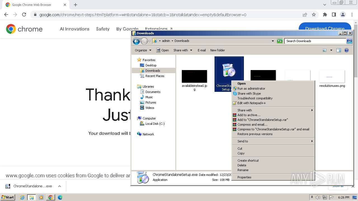Viewport: 358px width, 201px height.
Task: Open Chrome extensions puzzle icon
Action: click(x=325, y=15)
